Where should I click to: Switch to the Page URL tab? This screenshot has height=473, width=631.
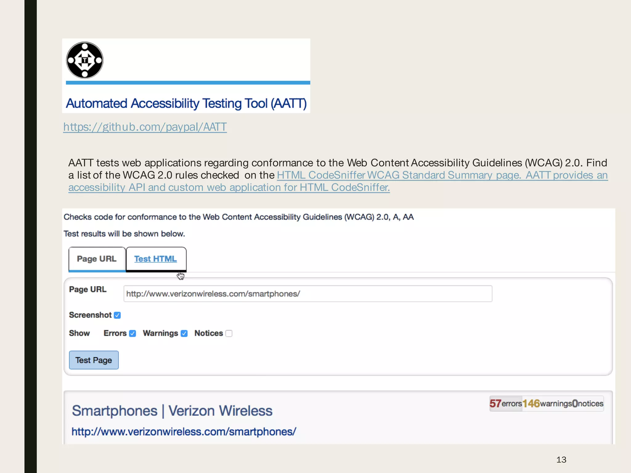[x=97, y=259]
